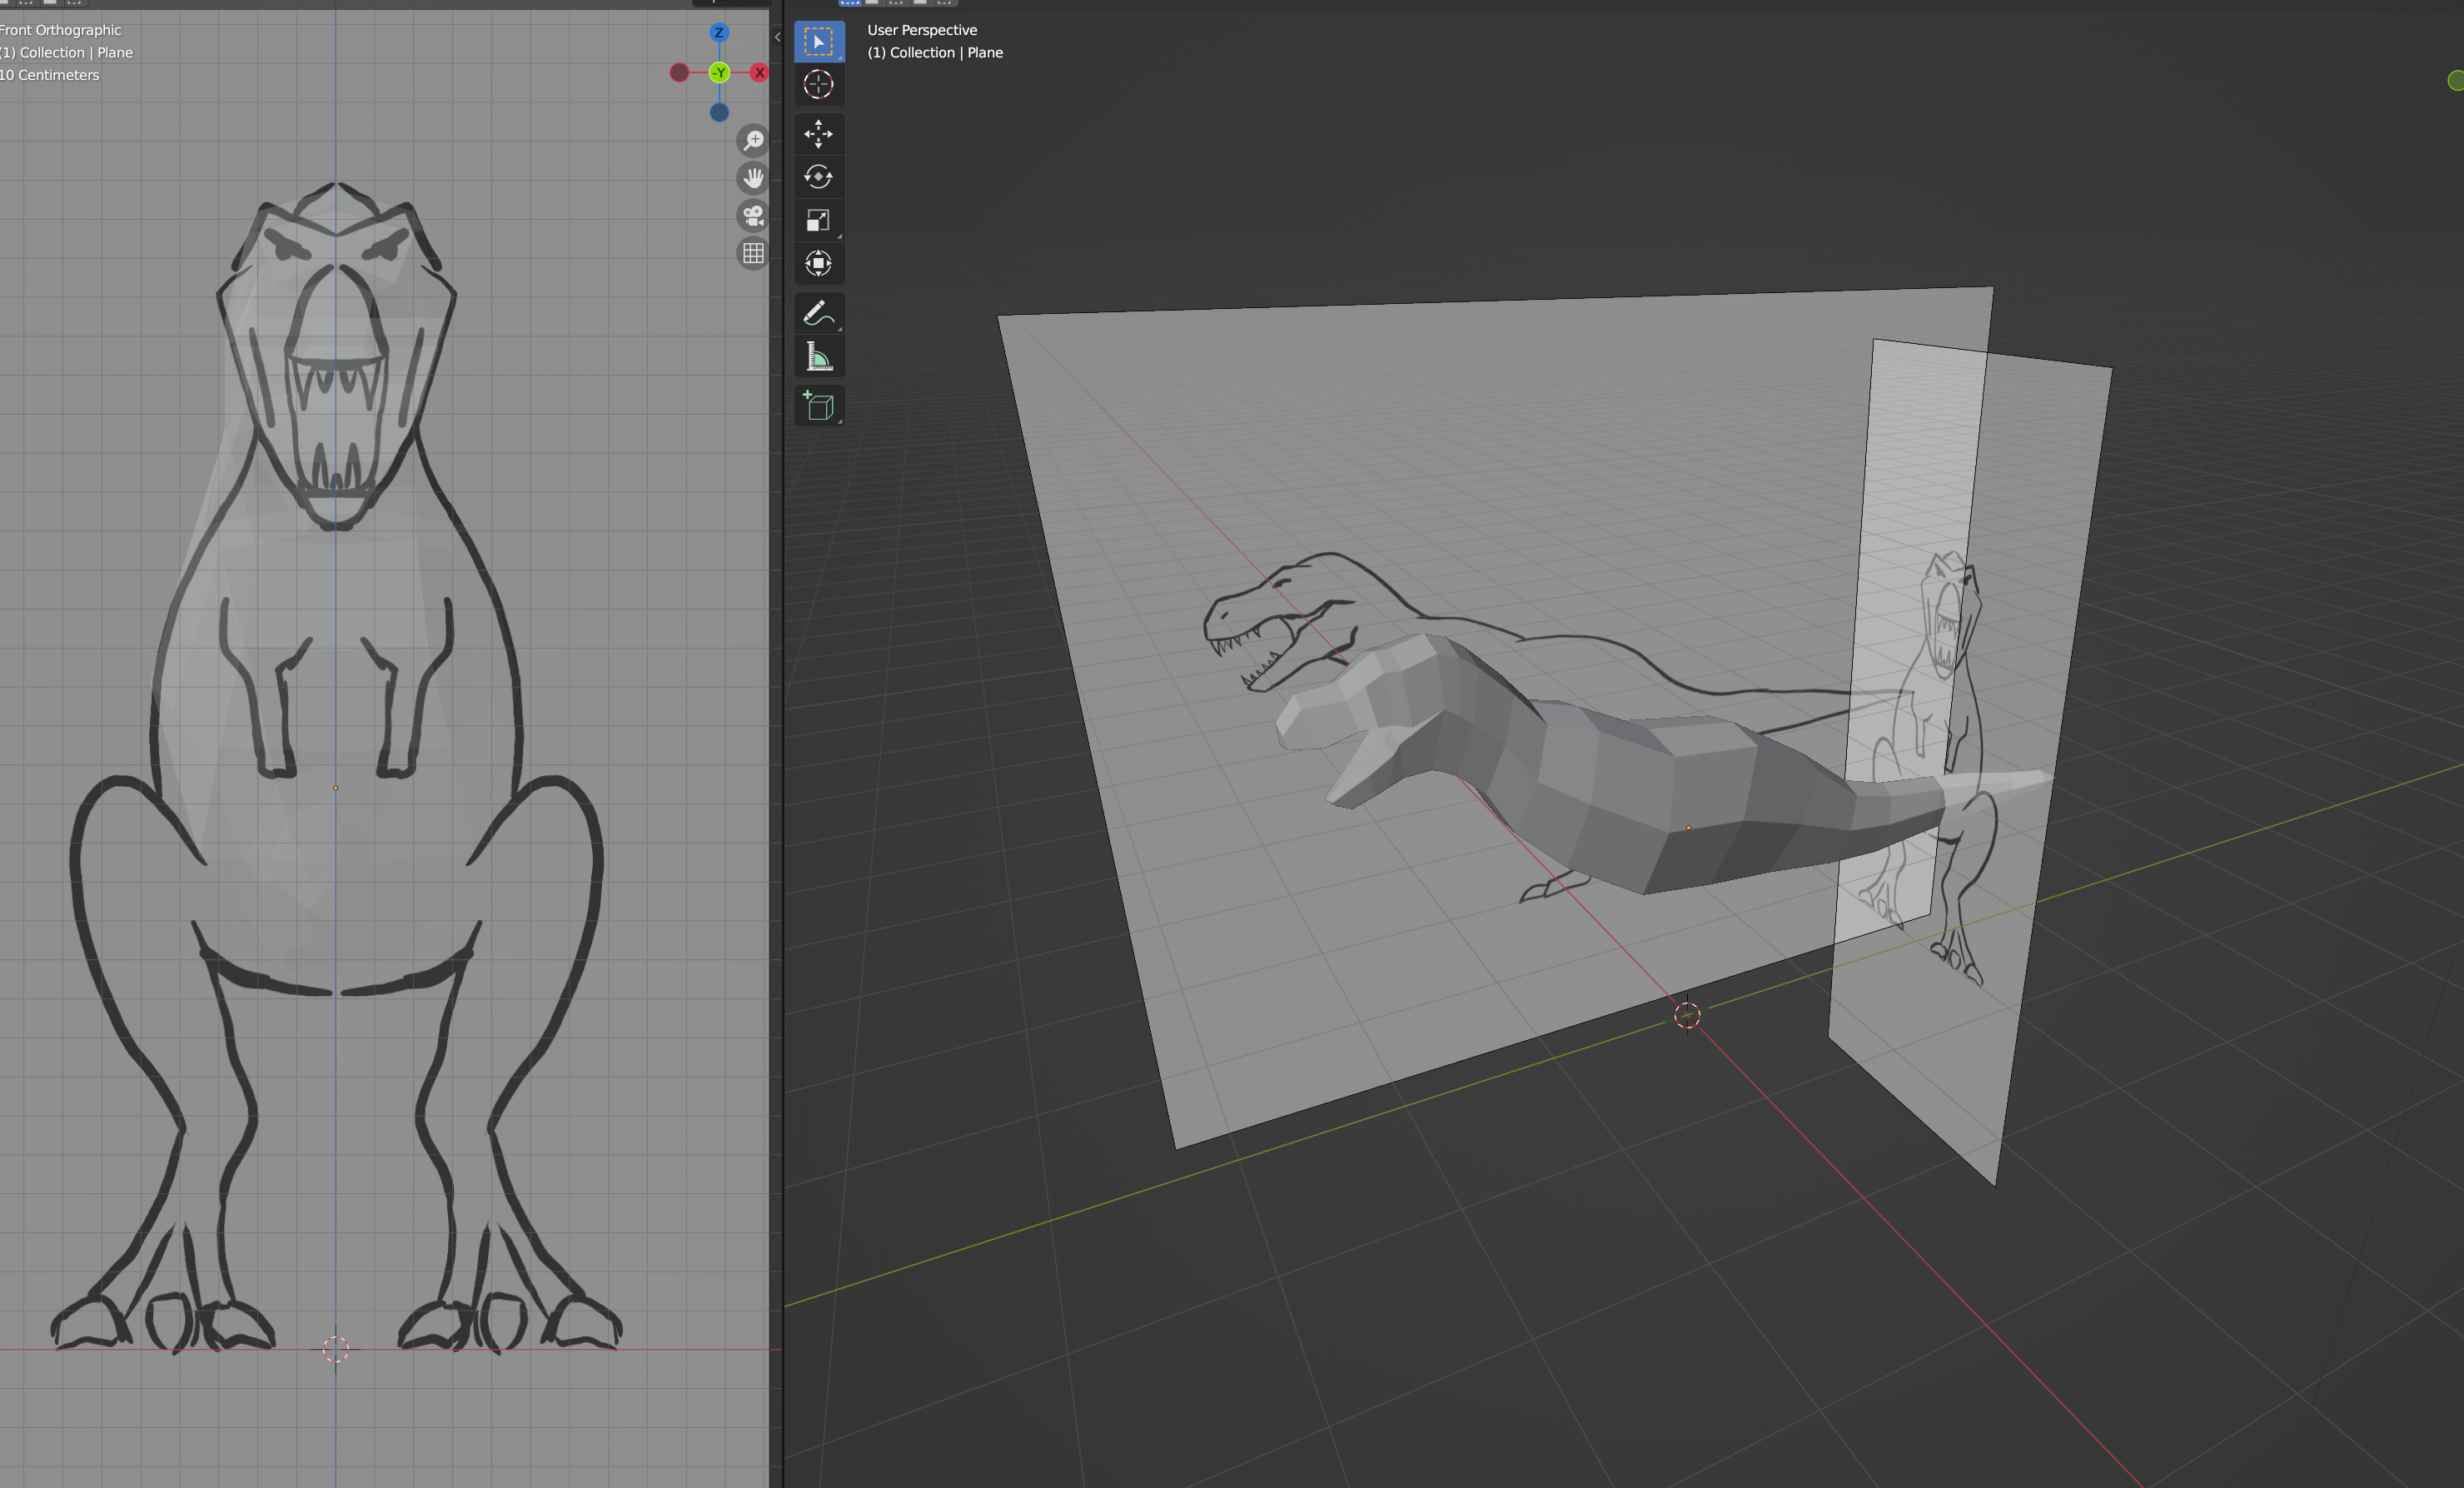Activate the Annotate pencil tool
Screen dimensions: 2464x1488
(818, 314)
